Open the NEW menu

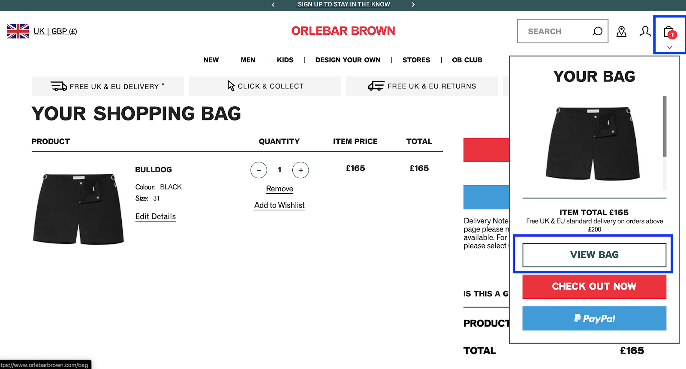[211, 60]
